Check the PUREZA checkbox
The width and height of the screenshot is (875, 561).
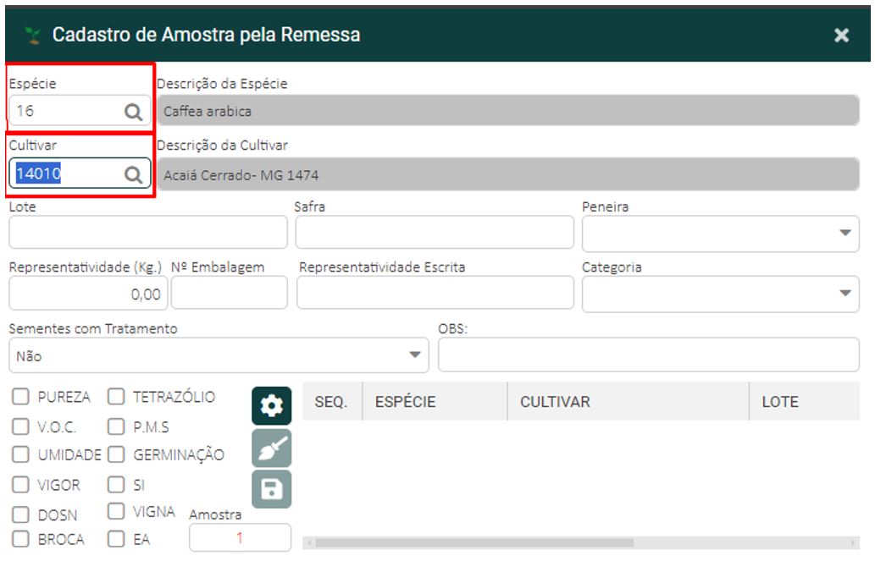pyautogui.click(x=21, y=397)
